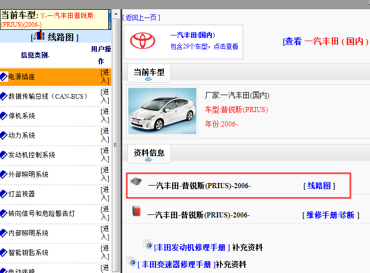
Task: Click the left panel vertical scrollbar thumb
Action: coord(115,145)
